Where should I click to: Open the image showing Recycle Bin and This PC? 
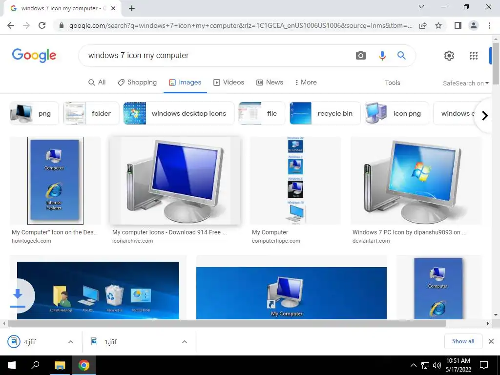98,290
